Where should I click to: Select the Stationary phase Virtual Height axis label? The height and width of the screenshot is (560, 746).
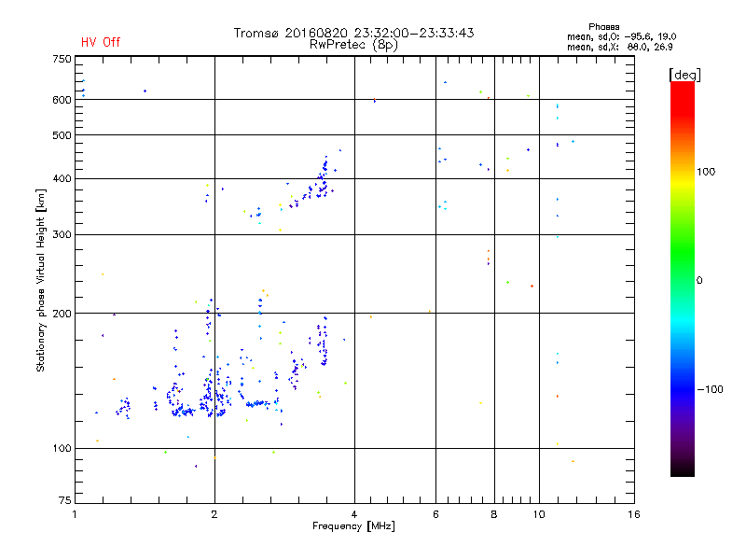point(41,280)
